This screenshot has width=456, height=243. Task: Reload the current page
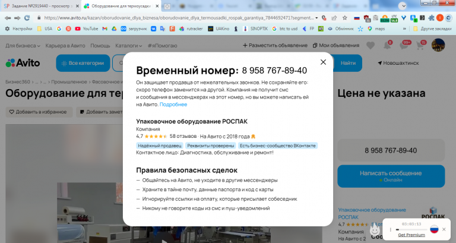tap(27, 18)
